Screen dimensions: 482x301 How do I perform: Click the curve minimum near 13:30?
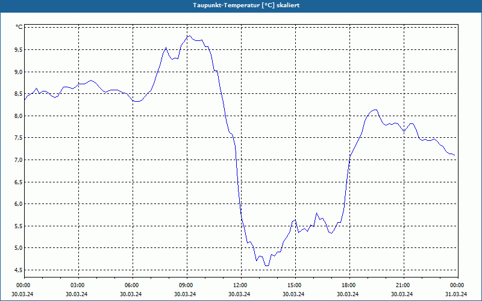click(267, 265)
